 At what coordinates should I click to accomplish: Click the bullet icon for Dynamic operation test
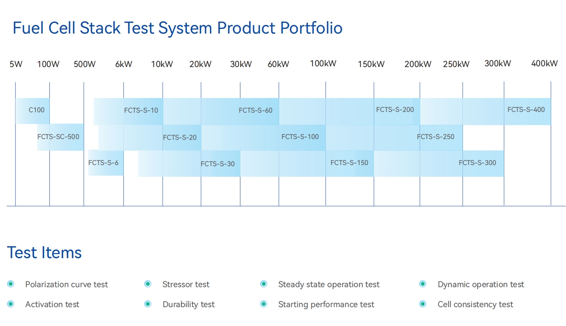tap(423, 284)
